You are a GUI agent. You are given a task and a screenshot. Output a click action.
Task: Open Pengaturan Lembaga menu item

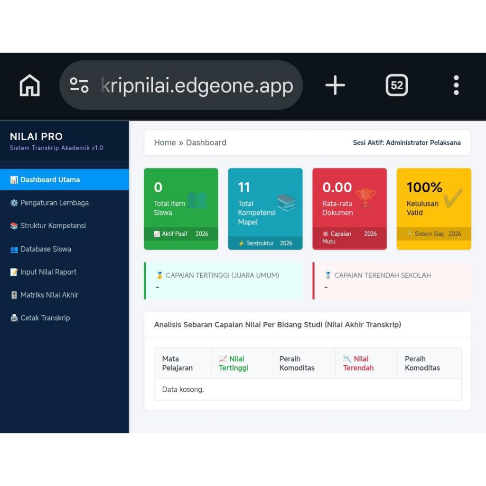tap(65, 203)
